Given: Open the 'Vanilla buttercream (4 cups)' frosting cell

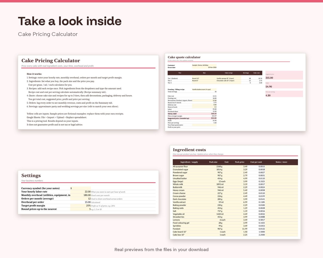Looking at the screenshot, I should [x=204, y=90].
